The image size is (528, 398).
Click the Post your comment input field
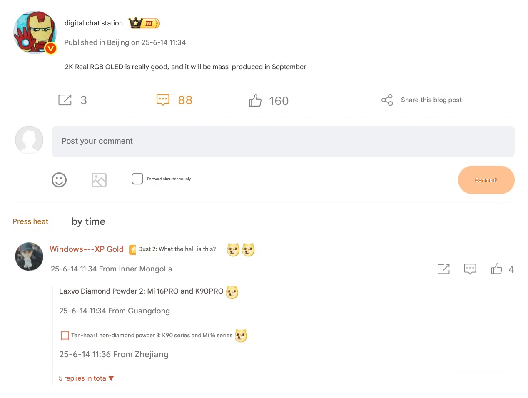[283, 142]
